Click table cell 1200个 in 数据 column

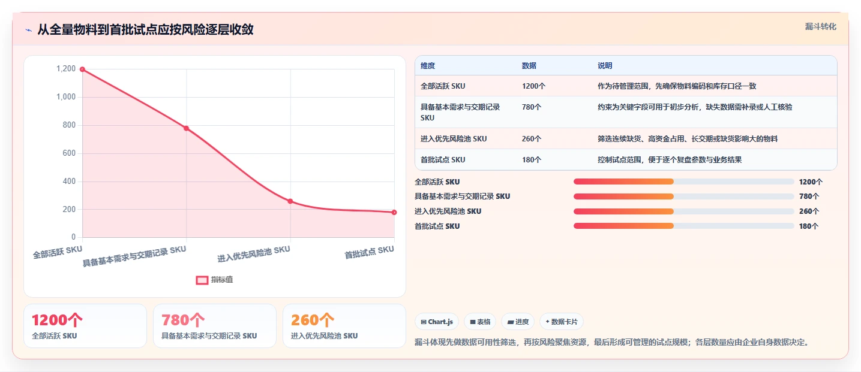click(x=533, y=86)
